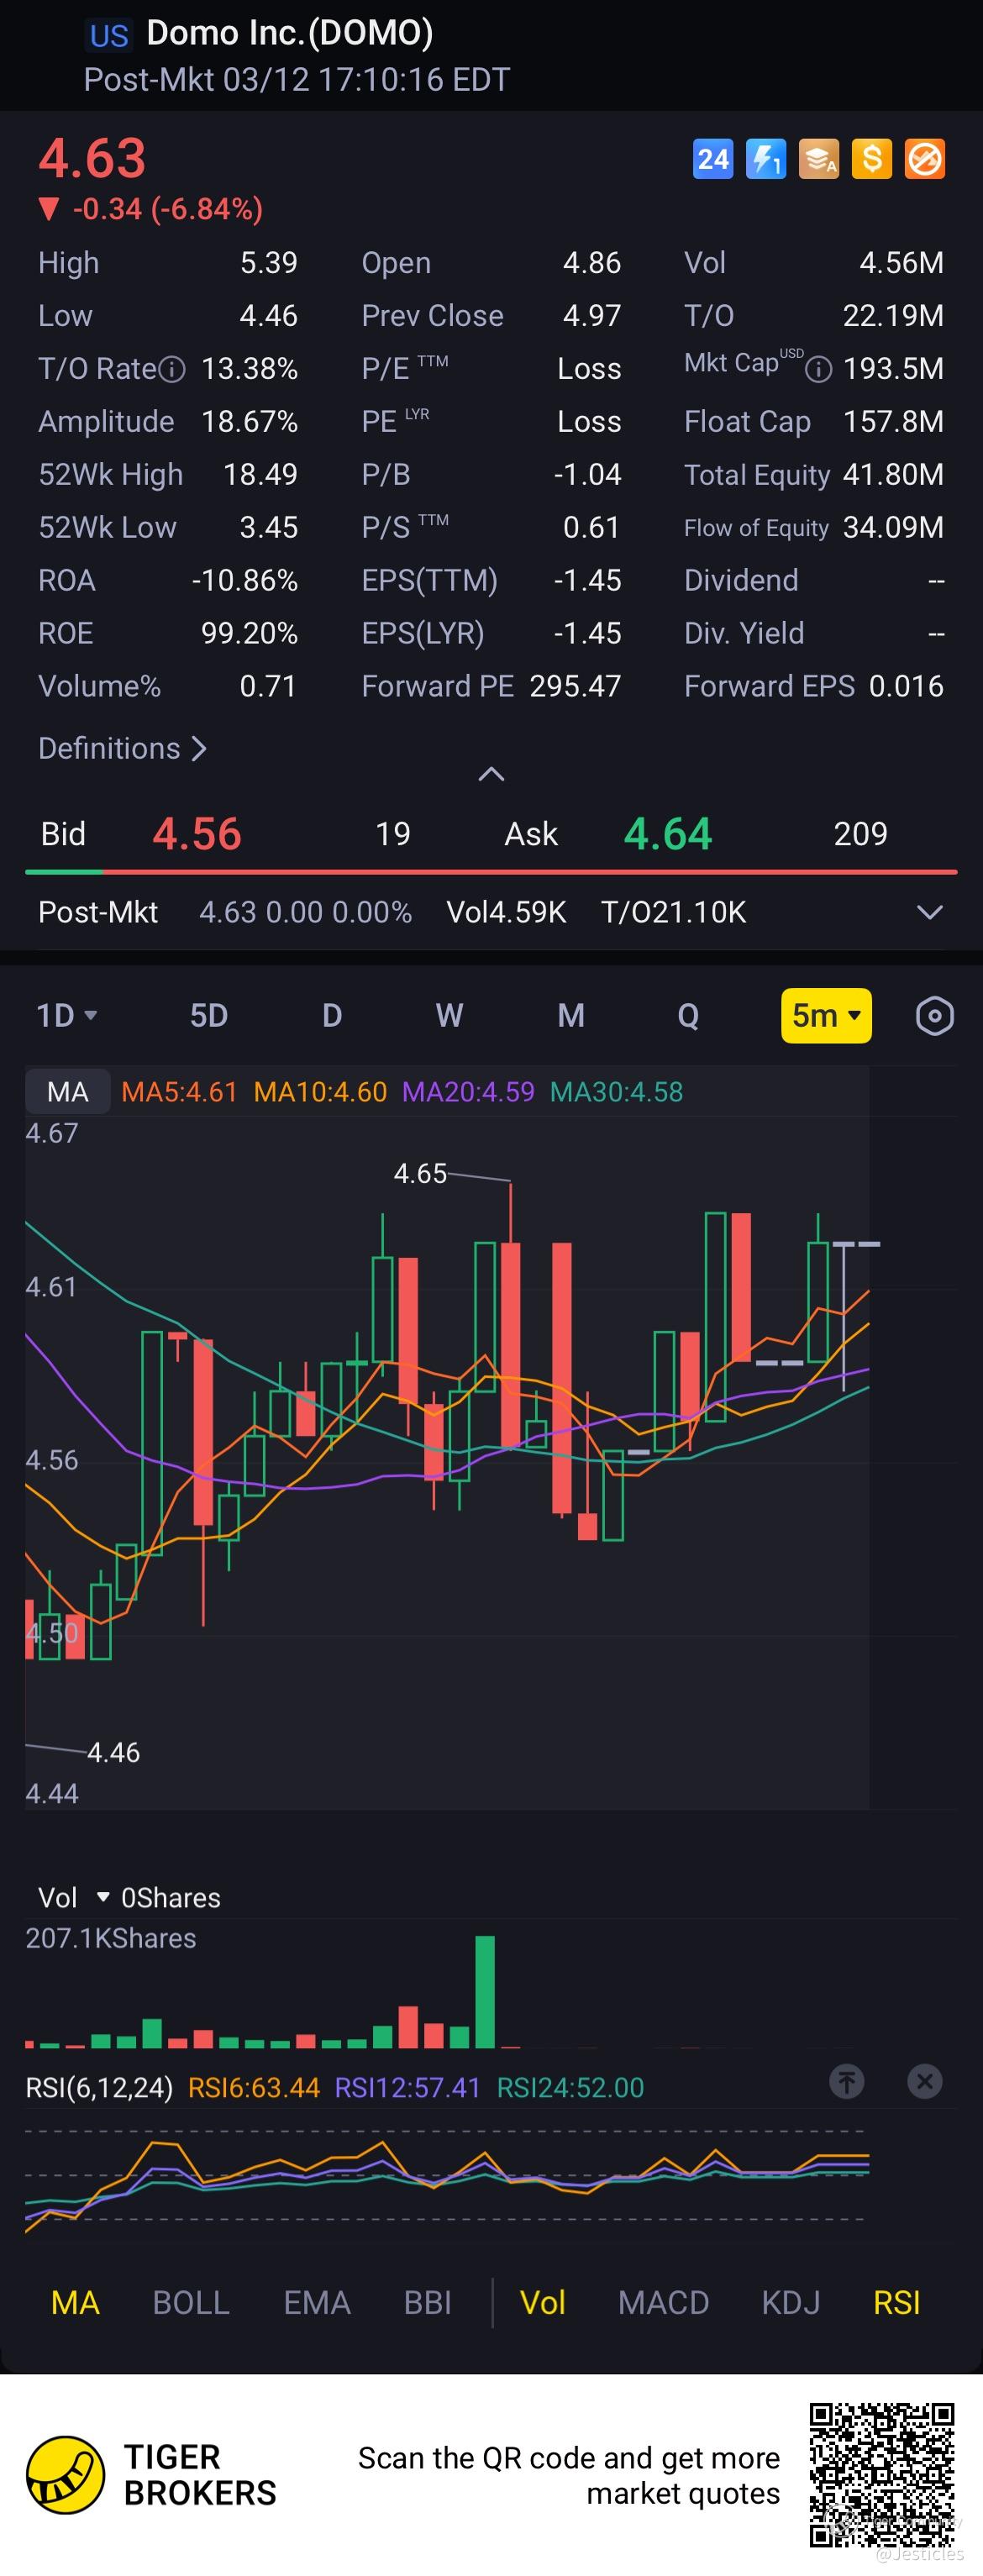Image resolution: width=983 pixels, height=2576 pixels.
Task: Open T/O Rate info icon
Action: pos(172,370)
